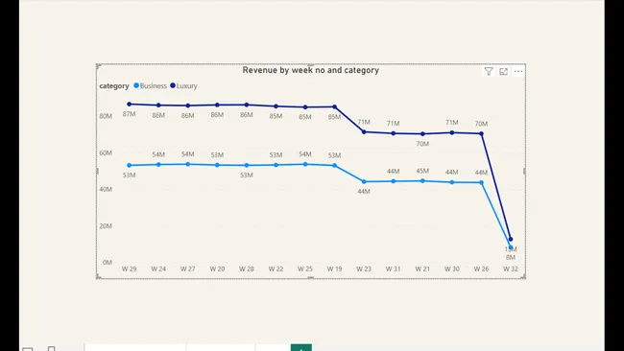Screen dimensions: 624x351
Task: Select the Business data point for W 27
Action: tap(188, 164)
